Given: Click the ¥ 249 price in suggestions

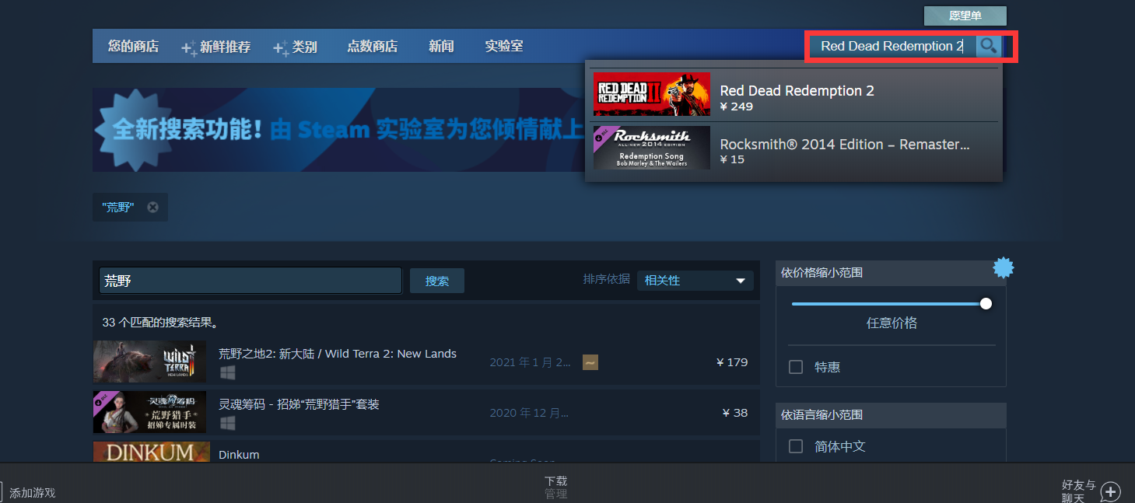Looking at the screenshot, I should (x=737, y=107).
